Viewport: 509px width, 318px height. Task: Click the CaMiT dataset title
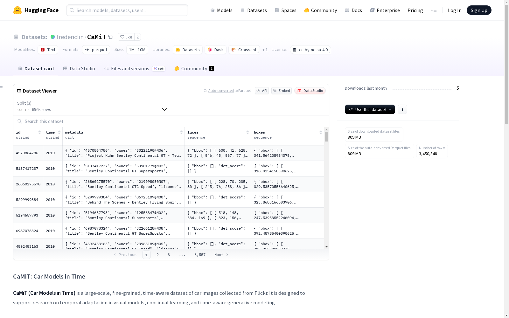tap(97, 37)
